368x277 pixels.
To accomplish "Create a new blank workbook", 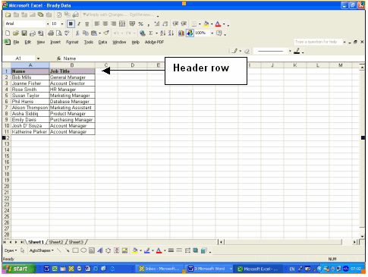I will click(x=8, y=33).
